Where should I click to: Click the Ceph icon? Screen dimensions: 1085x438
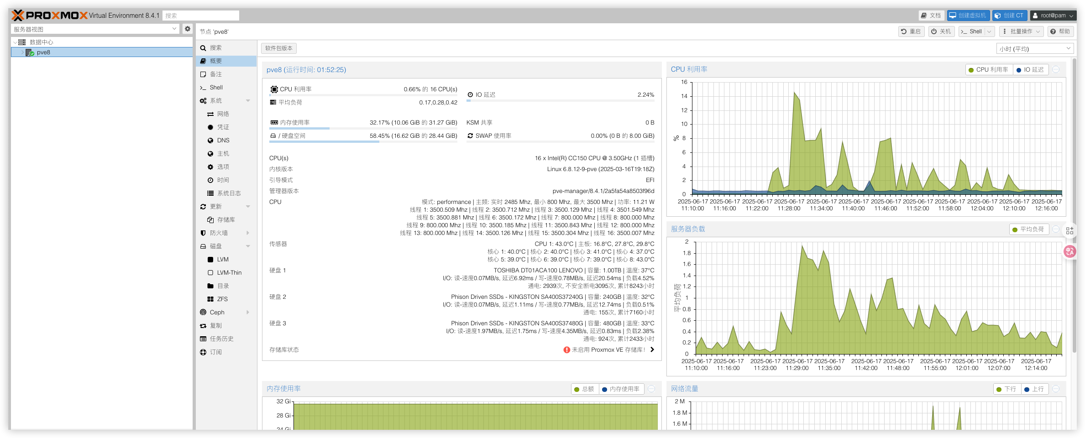click(x=203, y=313)
